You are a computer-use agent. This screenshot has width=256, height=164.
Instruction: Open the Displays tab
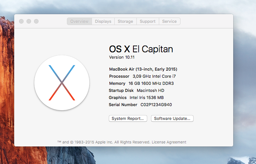[x=103, y=21]
